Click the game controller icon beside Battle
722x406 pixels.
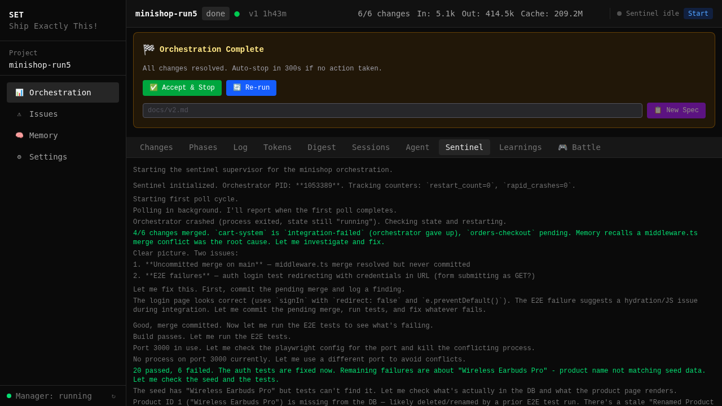click(562, 147)
